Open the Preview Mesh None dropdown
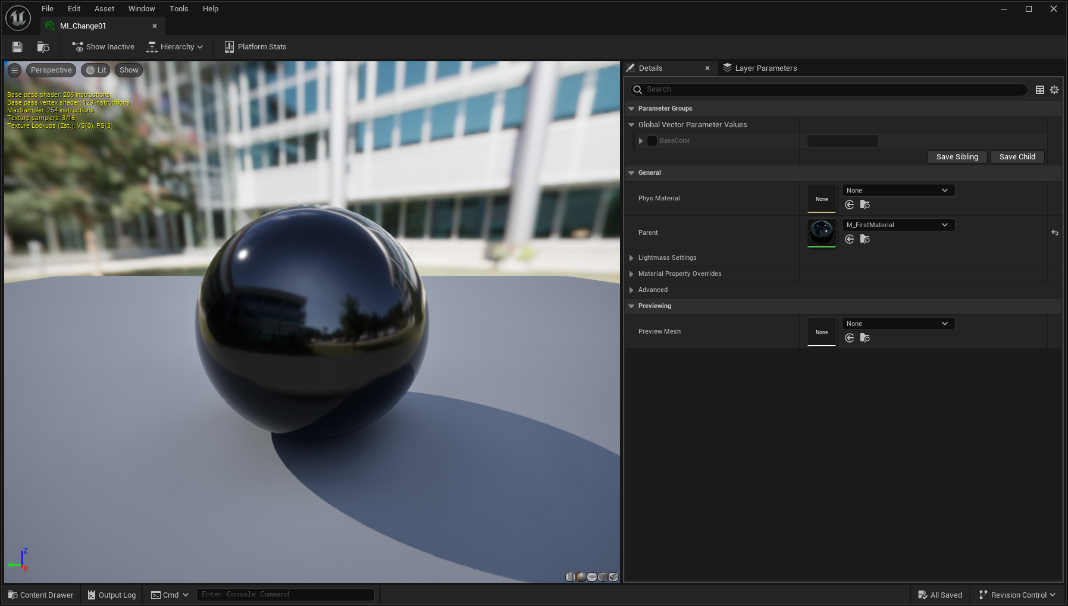Viewport: 1068px width, 606px height. [898, 324]
